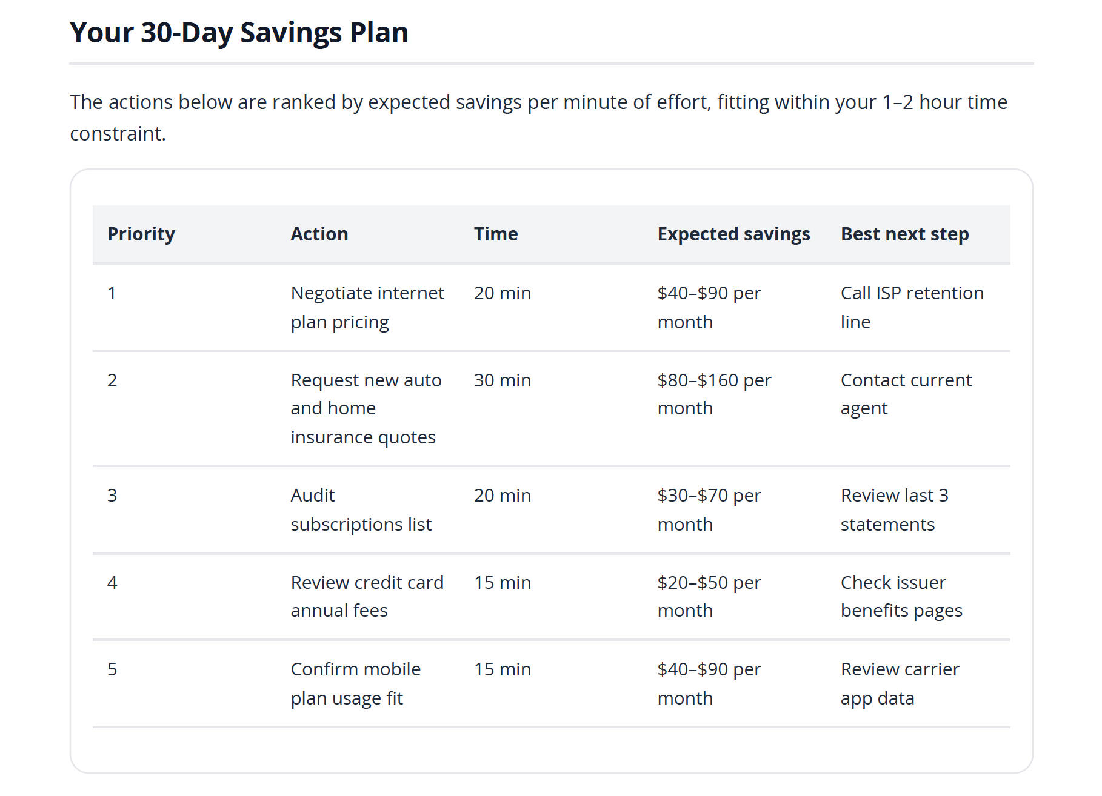The image size is (1102, 796).
Task: Click "Negotiate internet plan pricing" action cell
Action: tap(367, 307)
